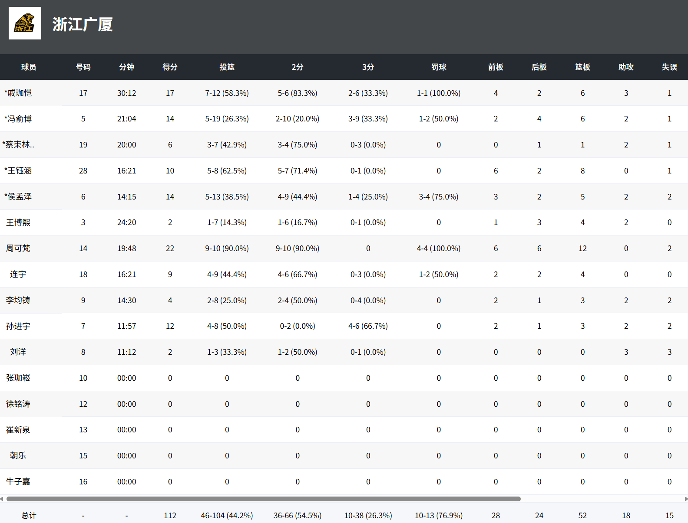Click the 失误 column header
The width and height of the screenshot is (688, 523).
(669, 67)
